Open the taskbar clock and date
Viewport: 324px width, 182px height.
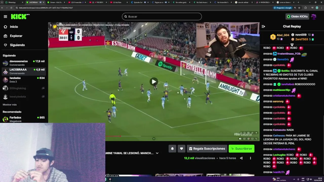318,179
